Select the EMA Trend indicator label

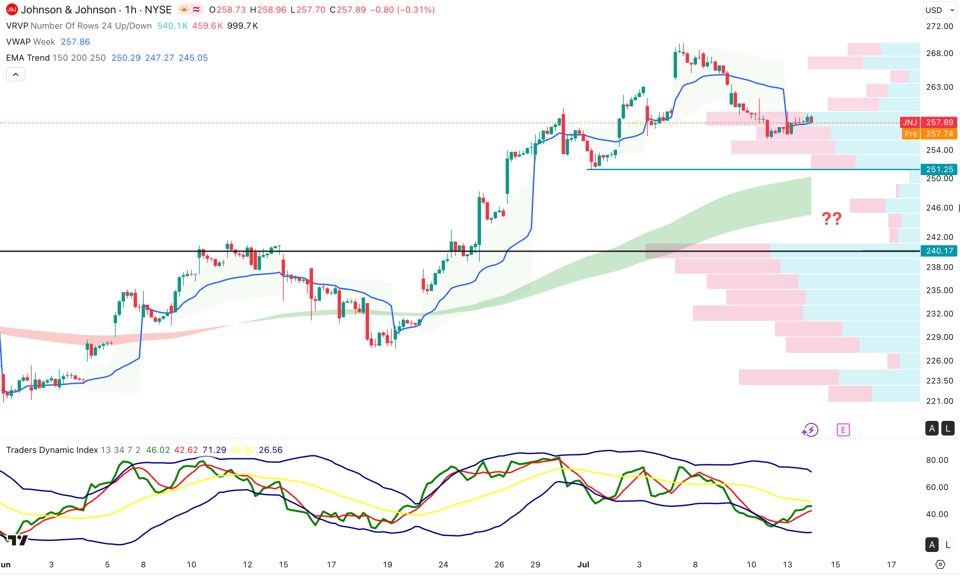point(56,58)
